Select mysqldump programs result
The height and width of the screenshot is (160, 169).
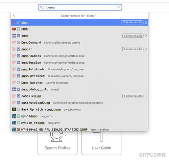(79, 116)
